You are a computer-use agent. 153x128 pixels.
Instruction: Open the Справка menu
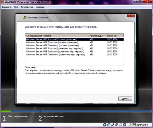coord(40,7)
